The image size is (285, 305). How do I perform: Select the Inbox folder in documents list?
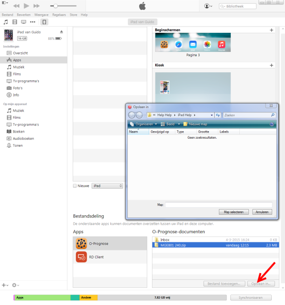(216, 239)
